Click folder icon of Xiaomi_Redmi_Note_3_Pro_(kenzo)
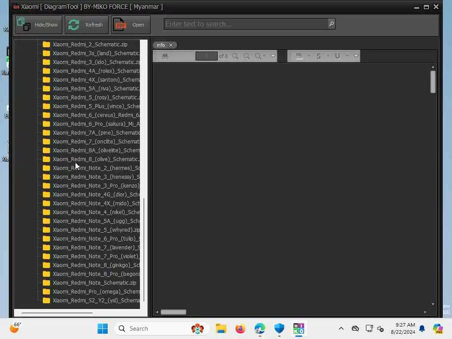Screen dimensions: 452x339 (46, 186)
